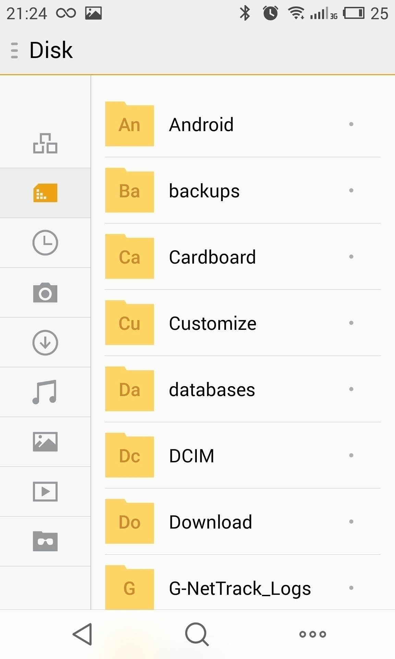Screen dimensions: 395x659
Task: Browse music via the note icon
Action: coord(45,392)
